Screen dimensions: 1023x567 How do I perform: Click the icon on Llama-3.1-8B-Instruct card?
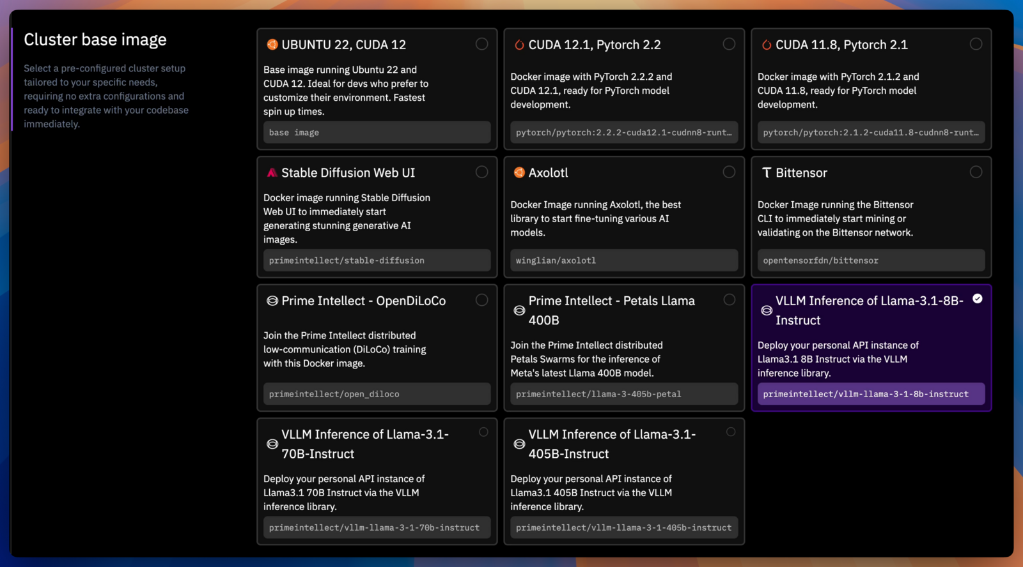pyautogui.click(x=767, y=310)
